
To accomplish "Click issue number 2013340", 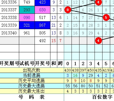I will tap(9, 33).
